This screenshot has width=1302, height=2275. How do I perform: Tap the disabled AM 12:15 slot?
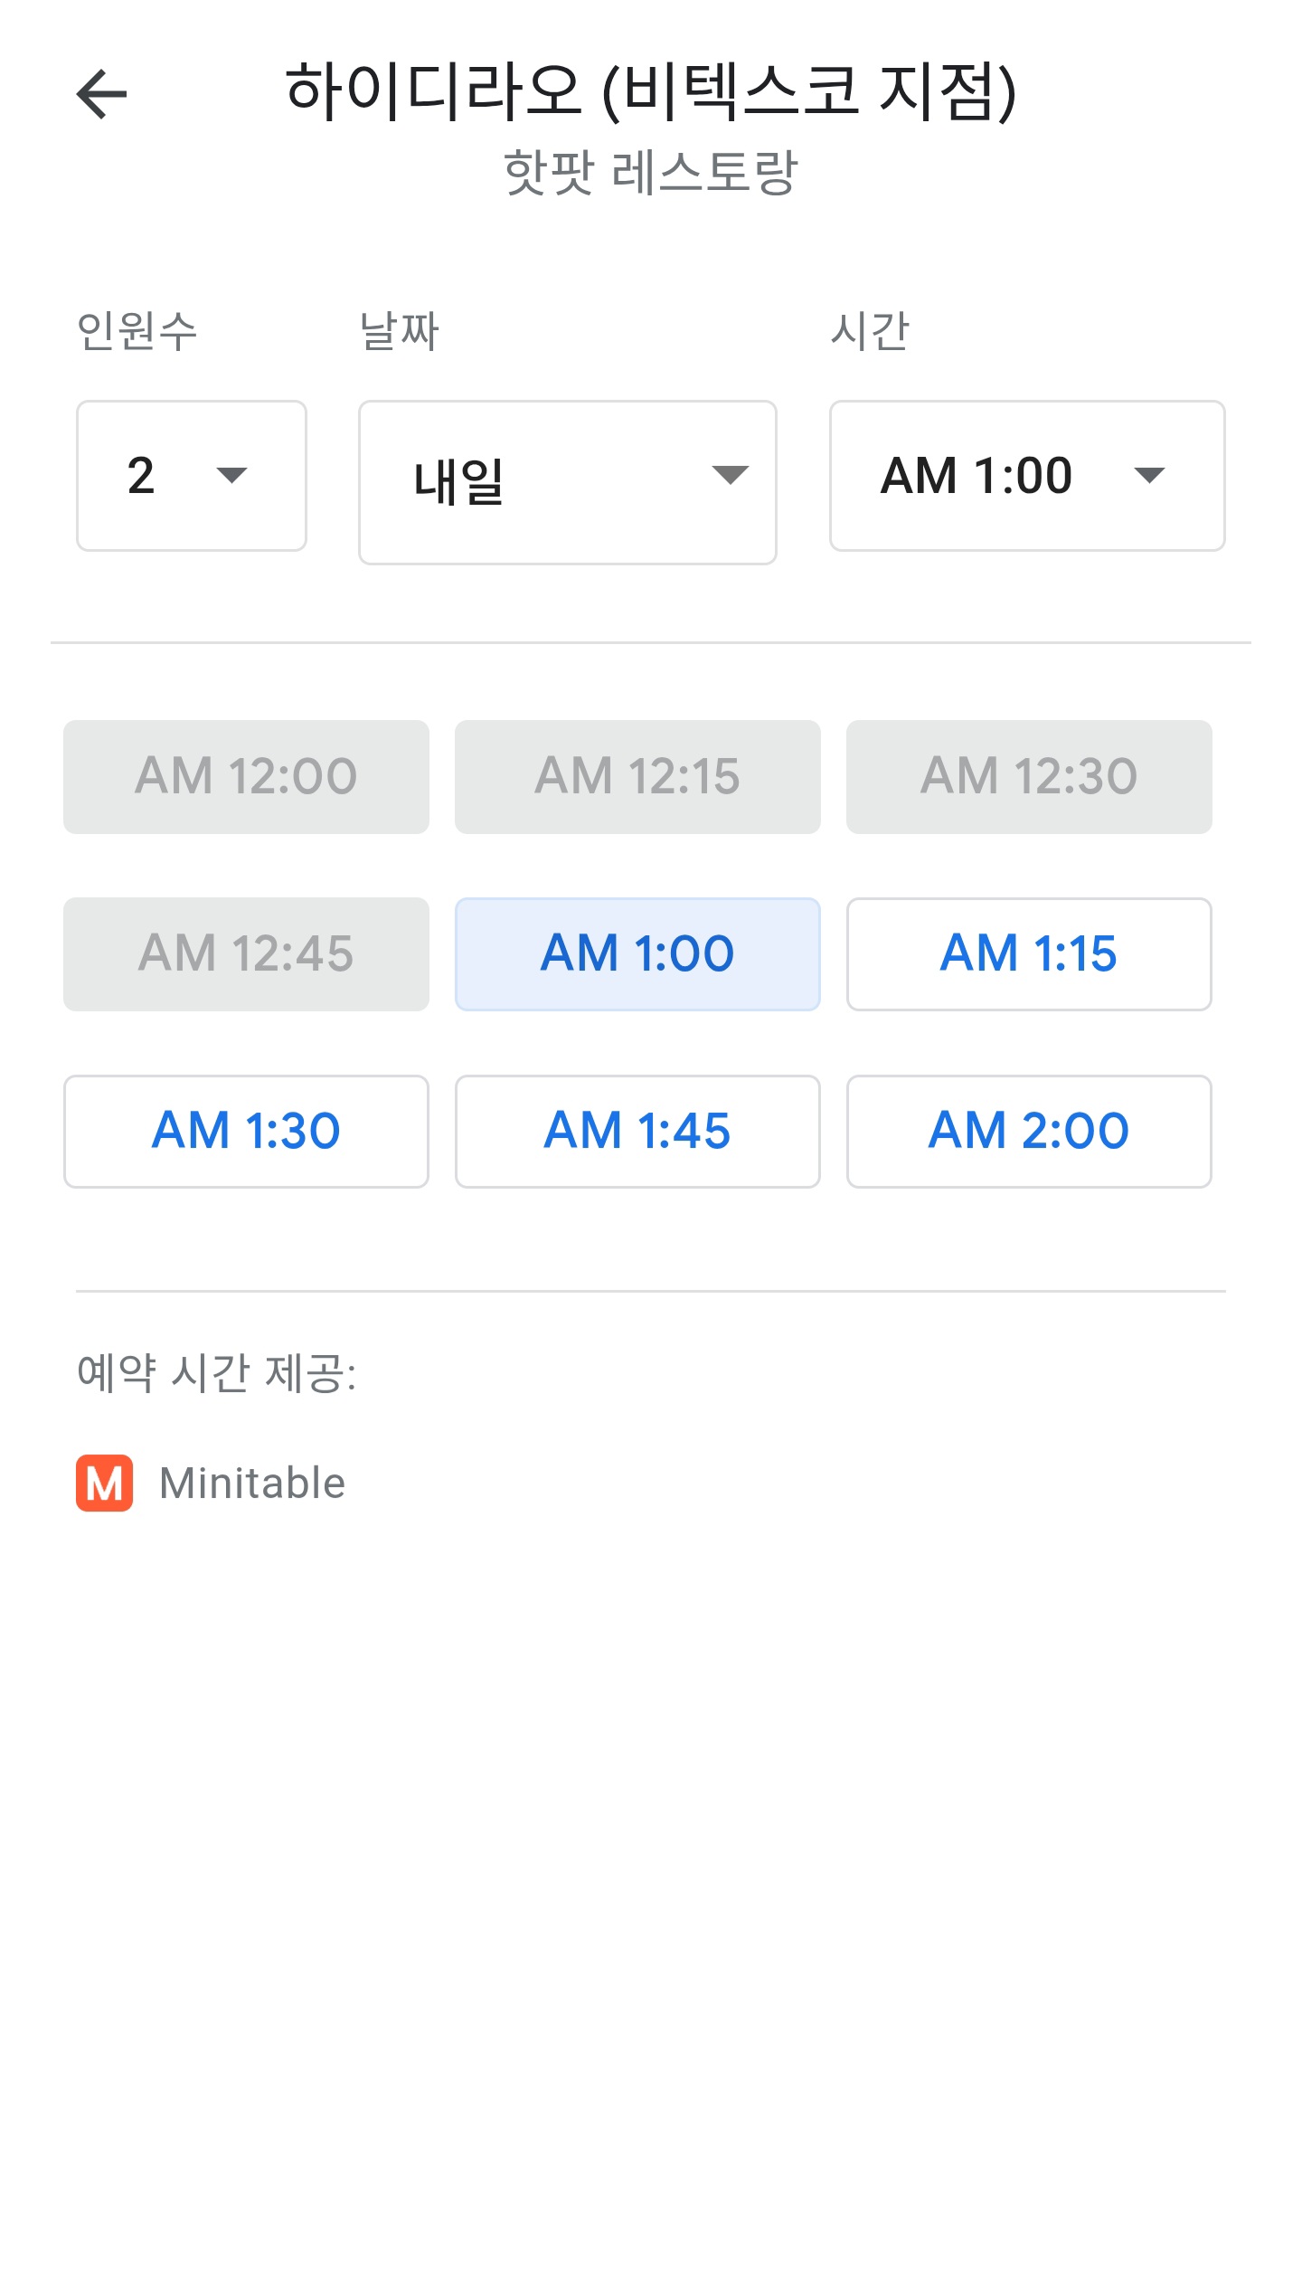pyautogui.click(x=637, y=777)
